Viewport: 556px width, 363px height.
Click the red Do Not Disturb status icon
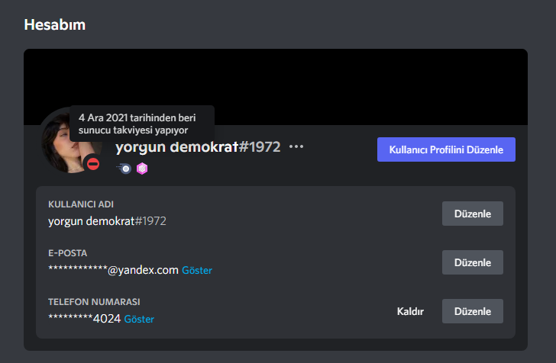[x=93, y=164]
